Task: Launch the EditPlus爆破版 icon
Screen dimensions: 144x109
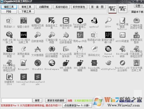Action: (123, 49)
